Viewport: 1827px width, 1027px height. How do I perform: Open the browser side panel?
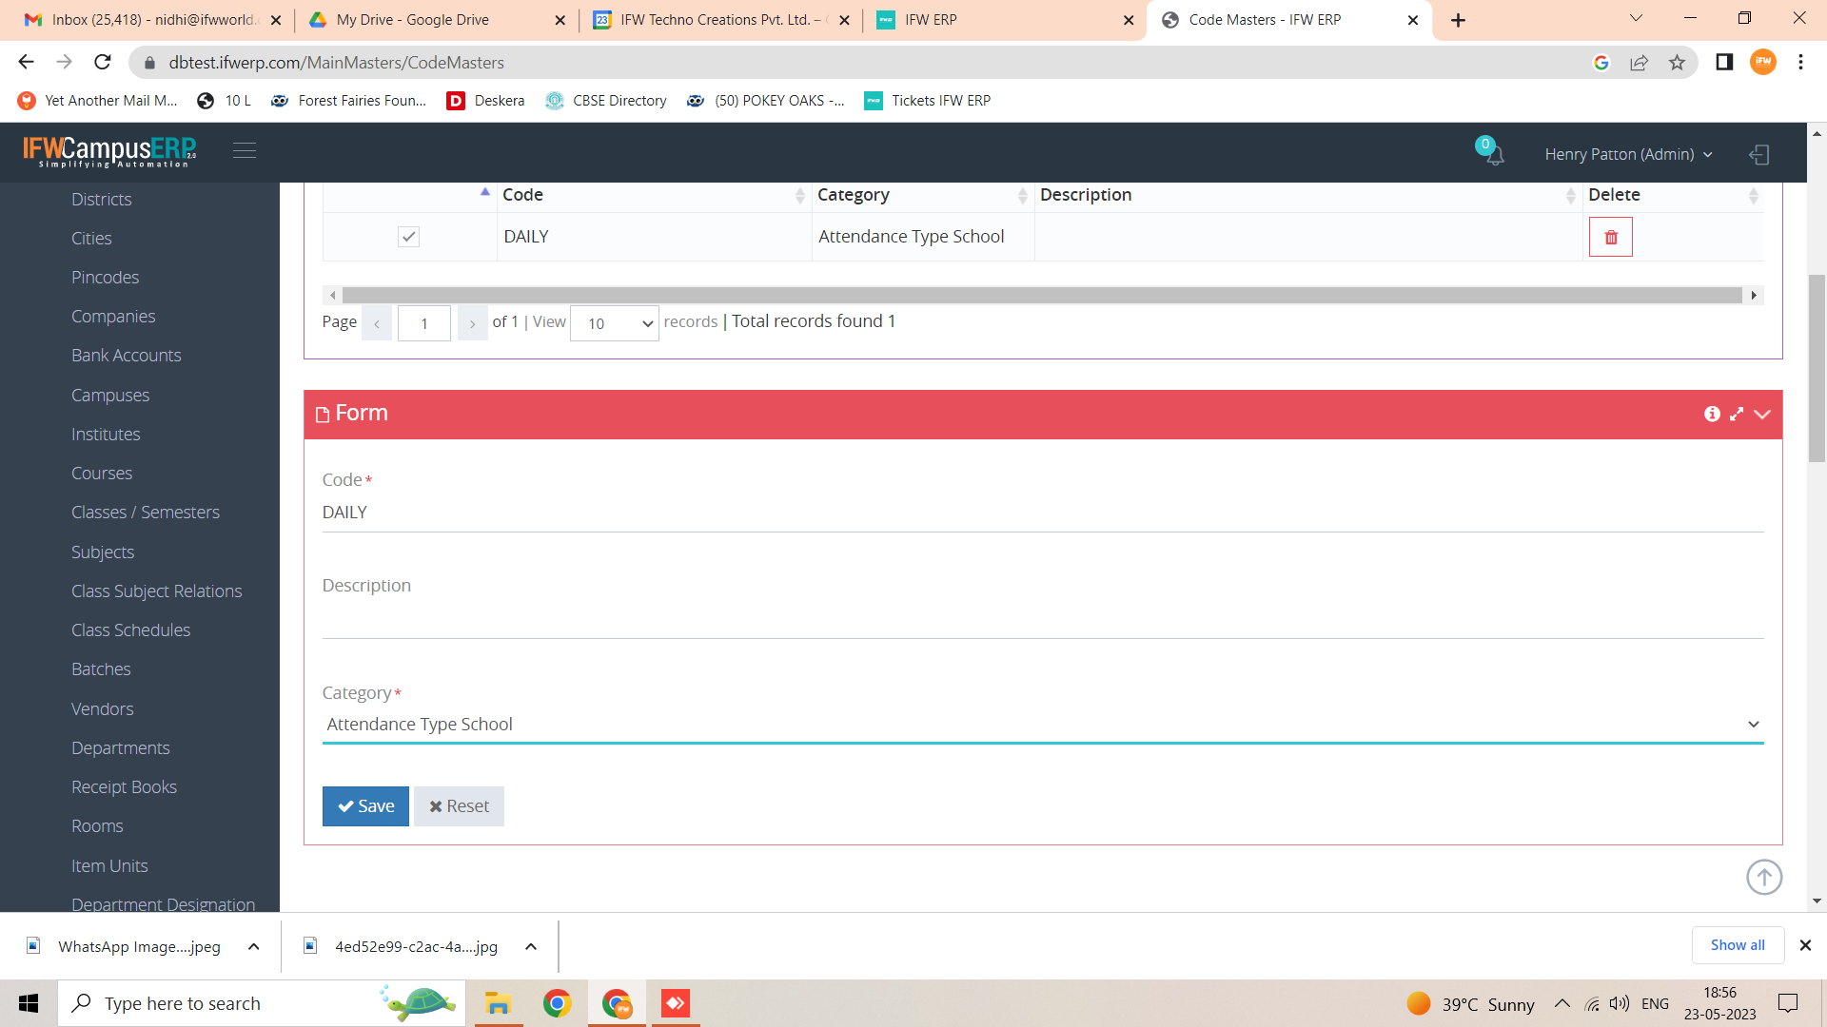1724,62
